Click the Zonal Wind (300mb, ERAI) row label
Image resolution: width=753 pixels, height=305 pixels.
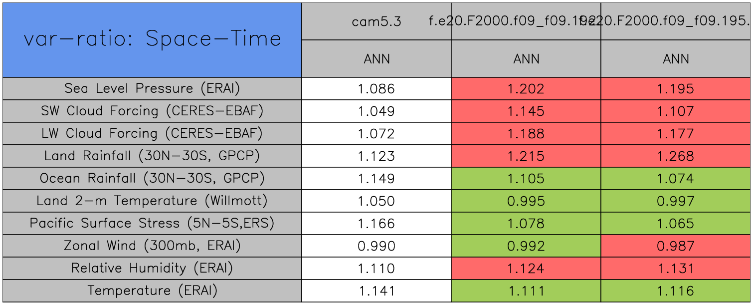tap(152, 246)
